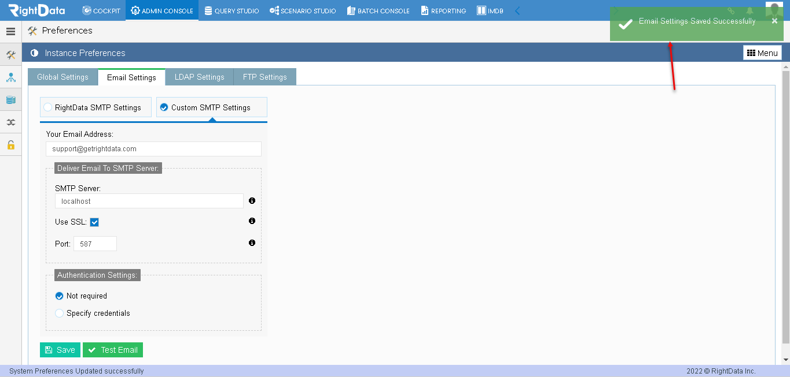Click the half-circle Instance Preferences icon
The width and height of the screenshot is (790, 377).
pos(34,53)
